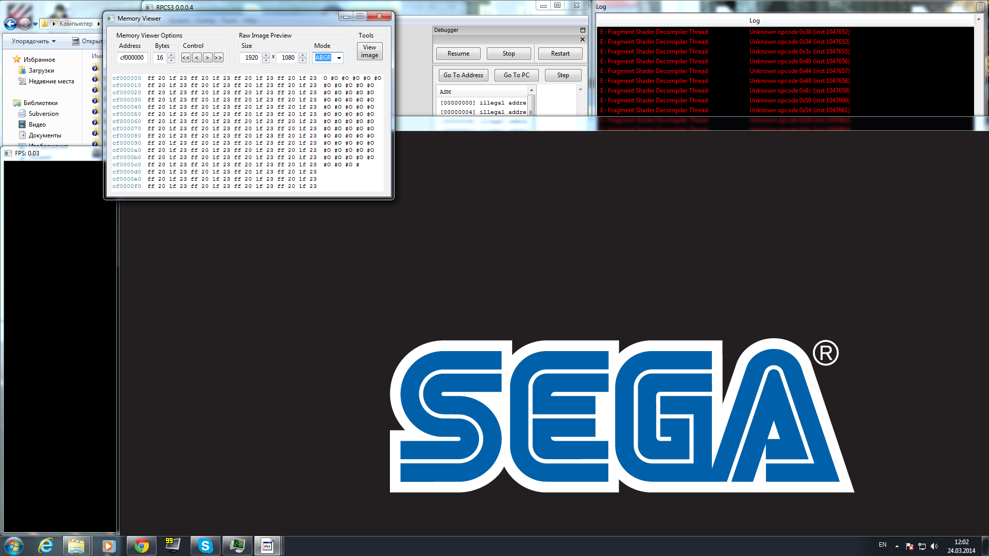Open the Mode ABGR dropdown
This screenshot has width=989, height=556.
pos(339,58)
